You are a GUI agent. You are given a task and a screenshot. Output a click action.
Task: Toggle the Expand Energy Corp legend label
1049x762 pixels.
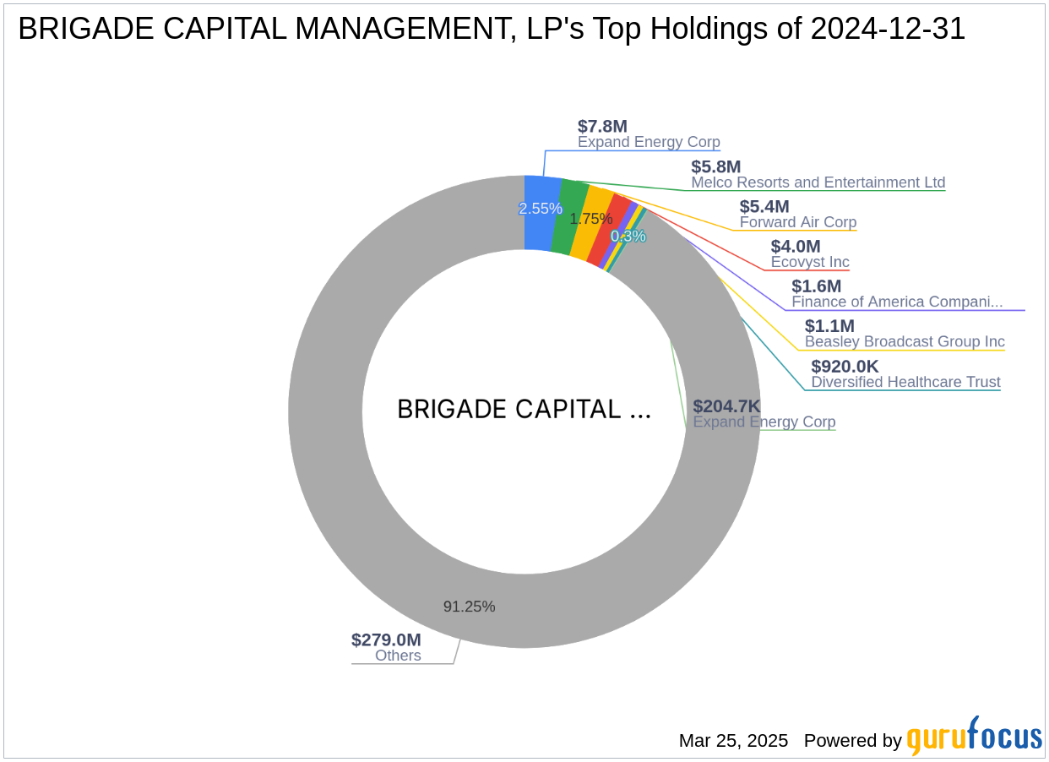coord(649,142)
